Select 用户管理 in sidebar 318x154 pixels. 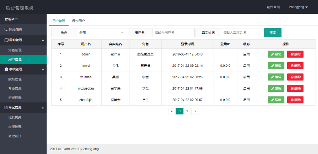[x=23, y=59]
